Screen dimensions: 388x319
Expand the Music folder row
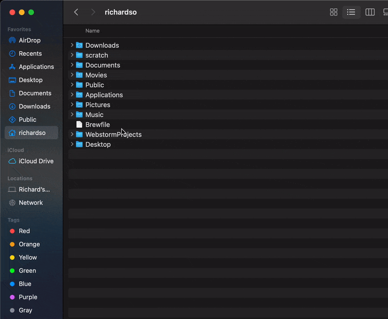click(x=72, y=114)
